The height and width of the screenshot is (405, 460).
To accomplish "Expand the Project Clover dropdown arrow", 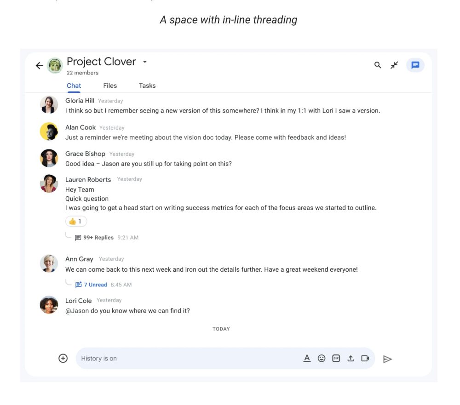I will (144, 62).
